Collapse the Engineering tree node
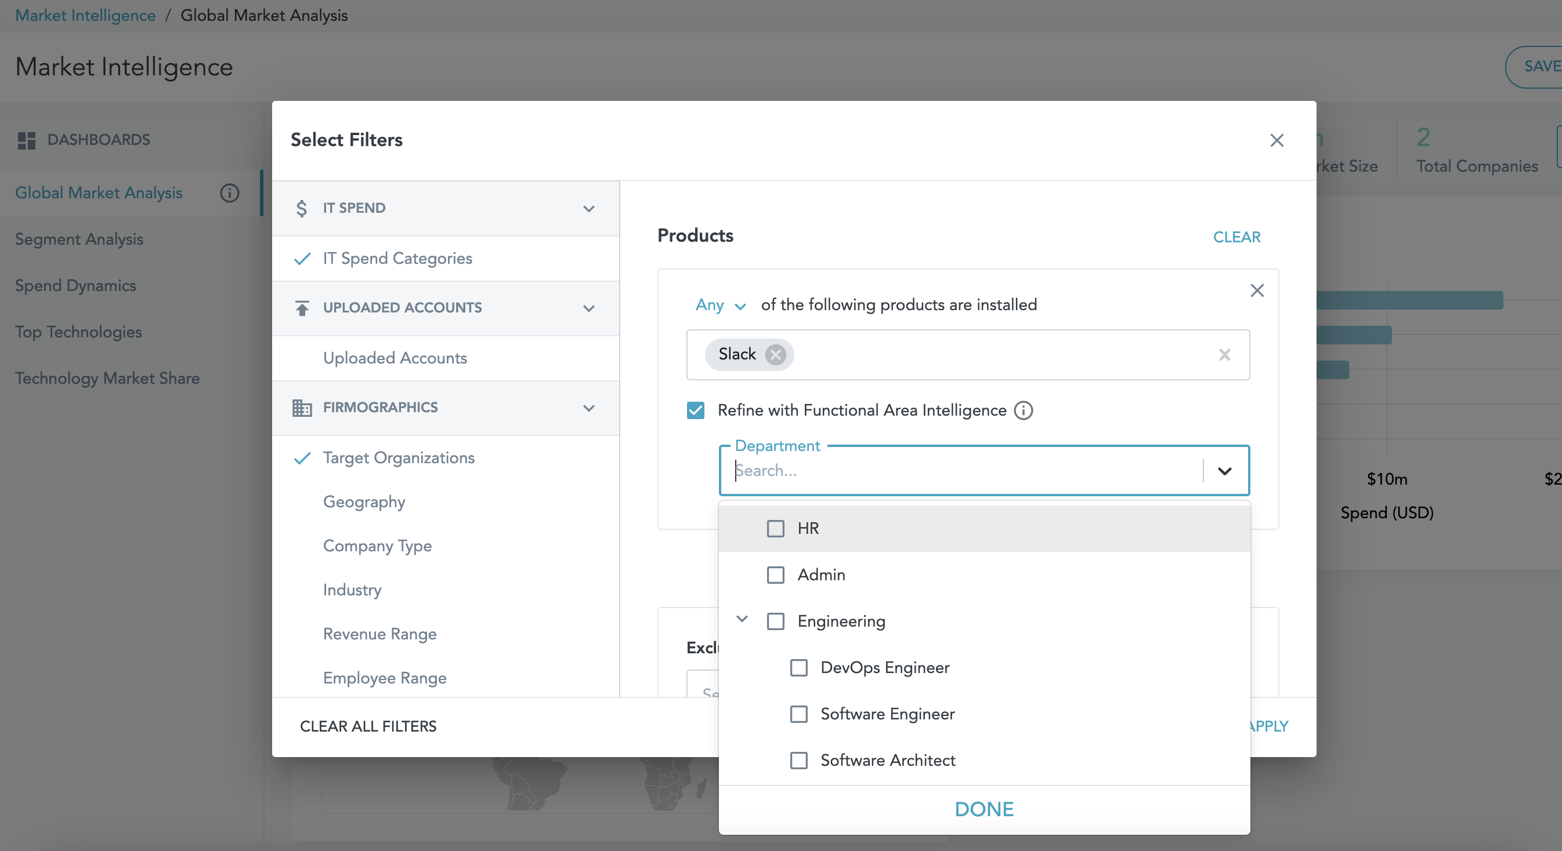The width and height of the screenshot is (1562, 851). click(x=742, y=619)
